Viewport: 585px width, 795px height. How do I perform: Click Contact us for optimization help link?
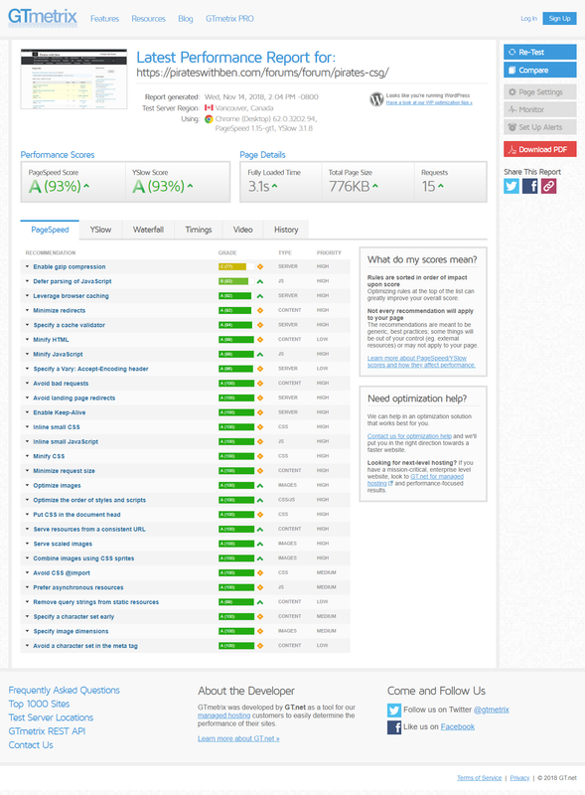409,436
